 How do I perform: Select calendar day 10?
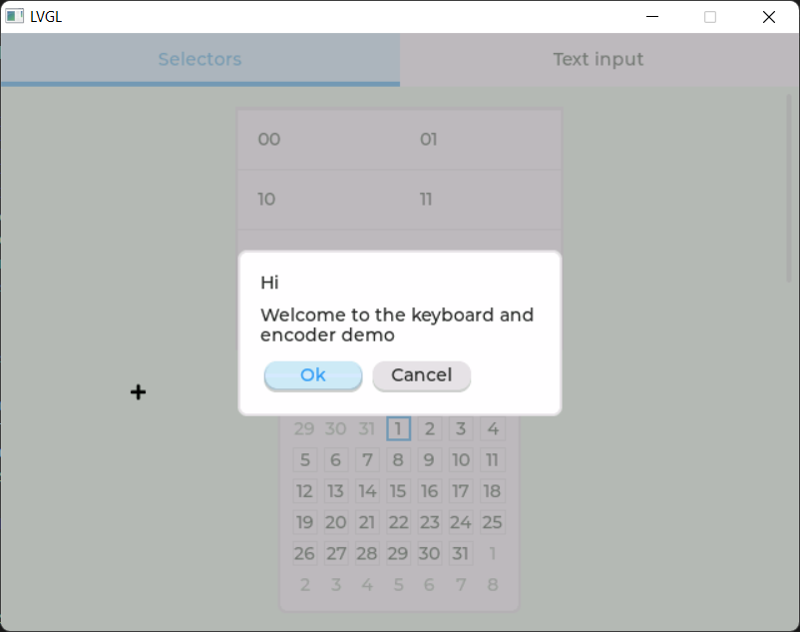[461, 460]
